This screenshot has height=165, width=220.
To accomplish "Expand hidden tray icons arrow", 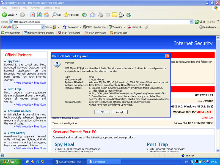I will coord(192,162).
